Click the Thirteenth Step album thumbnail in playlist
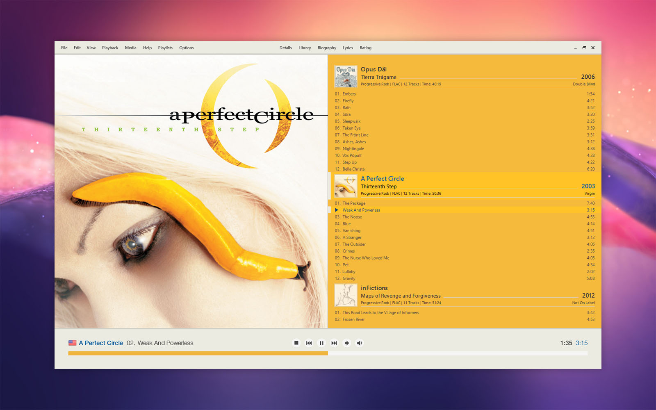 346,186
